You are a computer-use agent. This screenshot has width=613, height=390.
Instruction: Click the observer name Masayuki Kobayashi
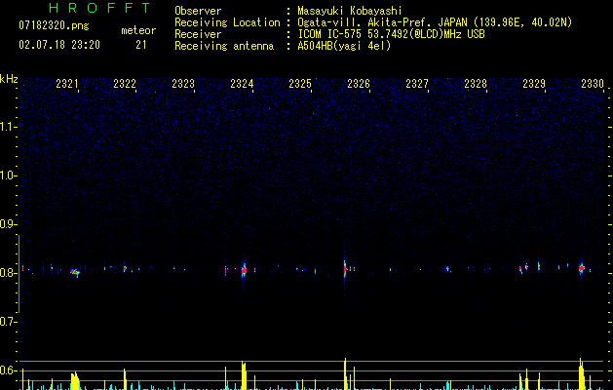pos(350,11)
